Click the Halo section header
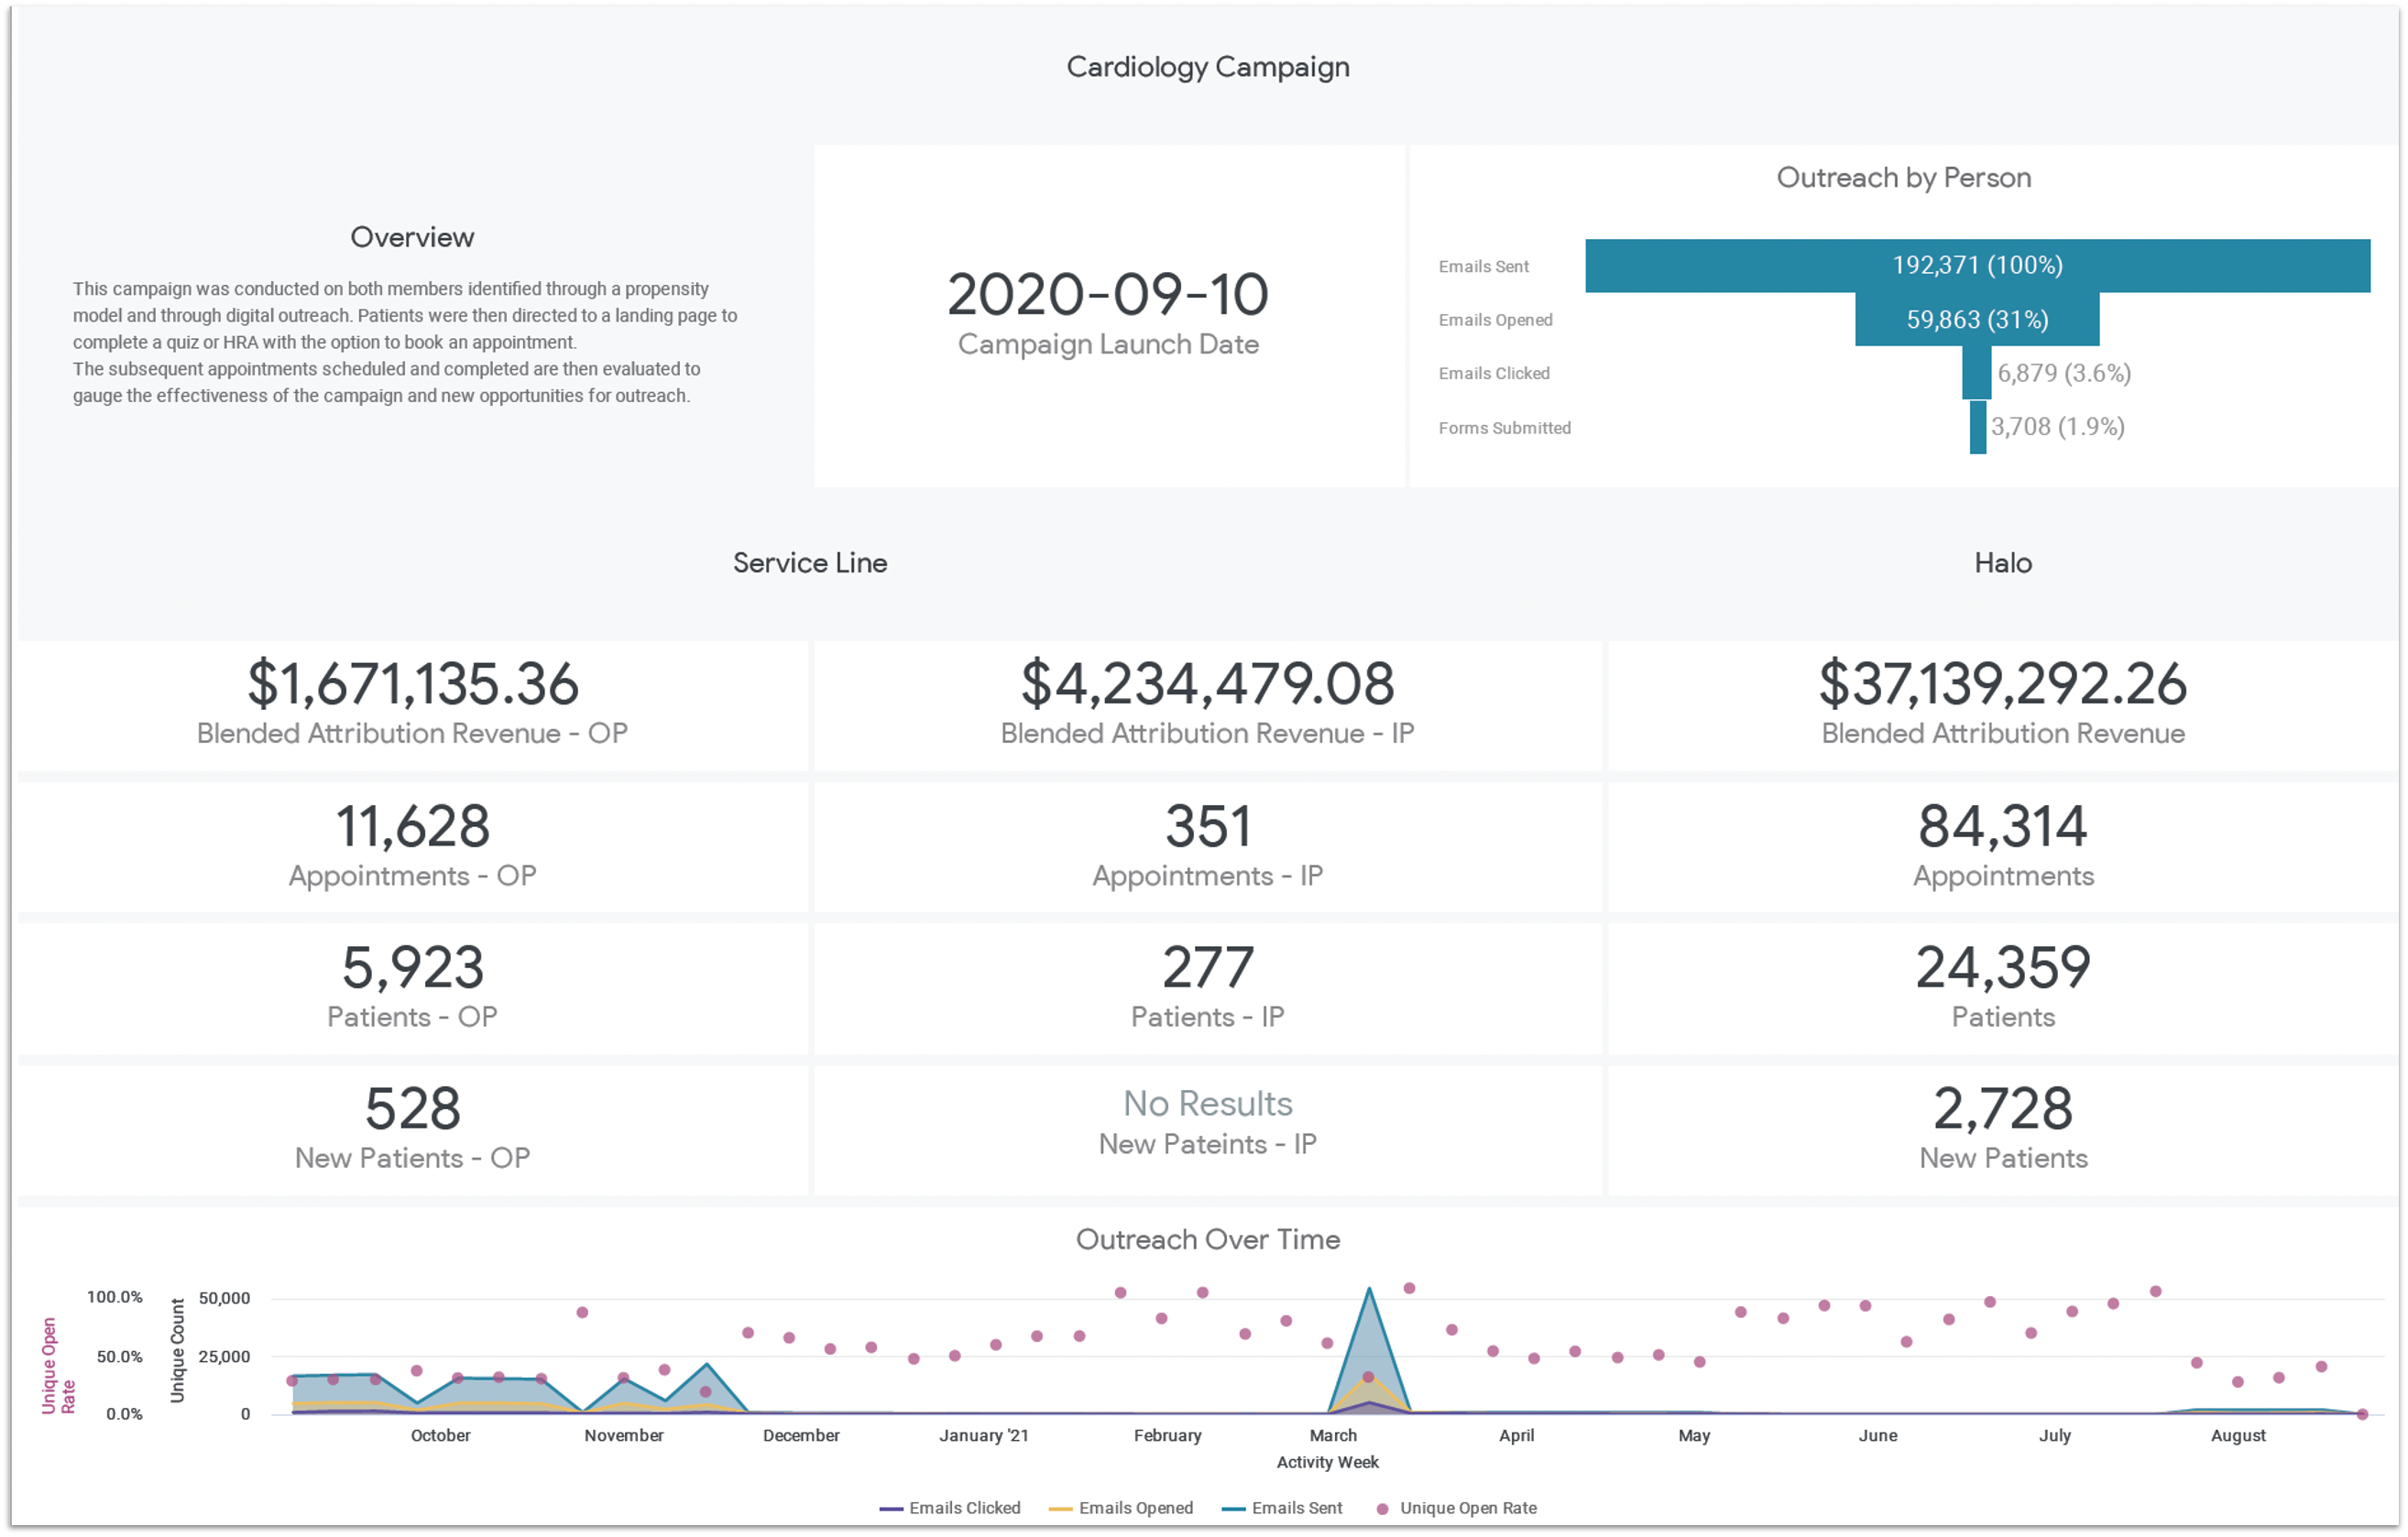Screen dimensions: 2408x1537 [2001, 562]
